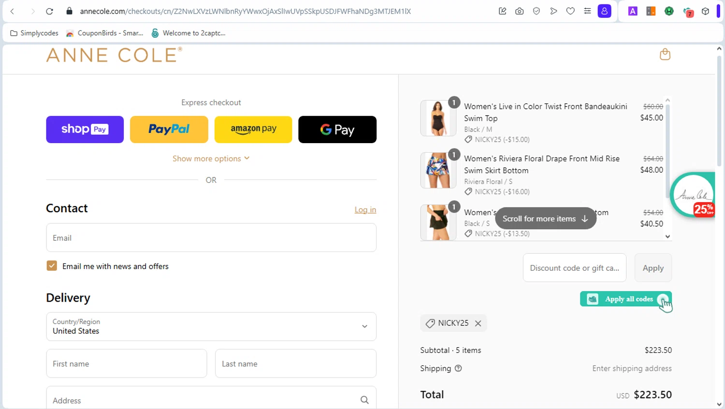Click the page vertical scrollbar up arrow
Image resolution: width=725 pixels, height=409 pixels.
click(719, 48)
